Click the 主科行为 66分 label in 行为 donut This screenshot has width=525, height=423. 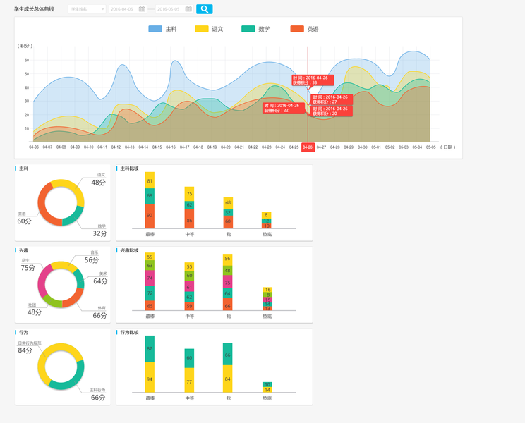tap(98, 395)
